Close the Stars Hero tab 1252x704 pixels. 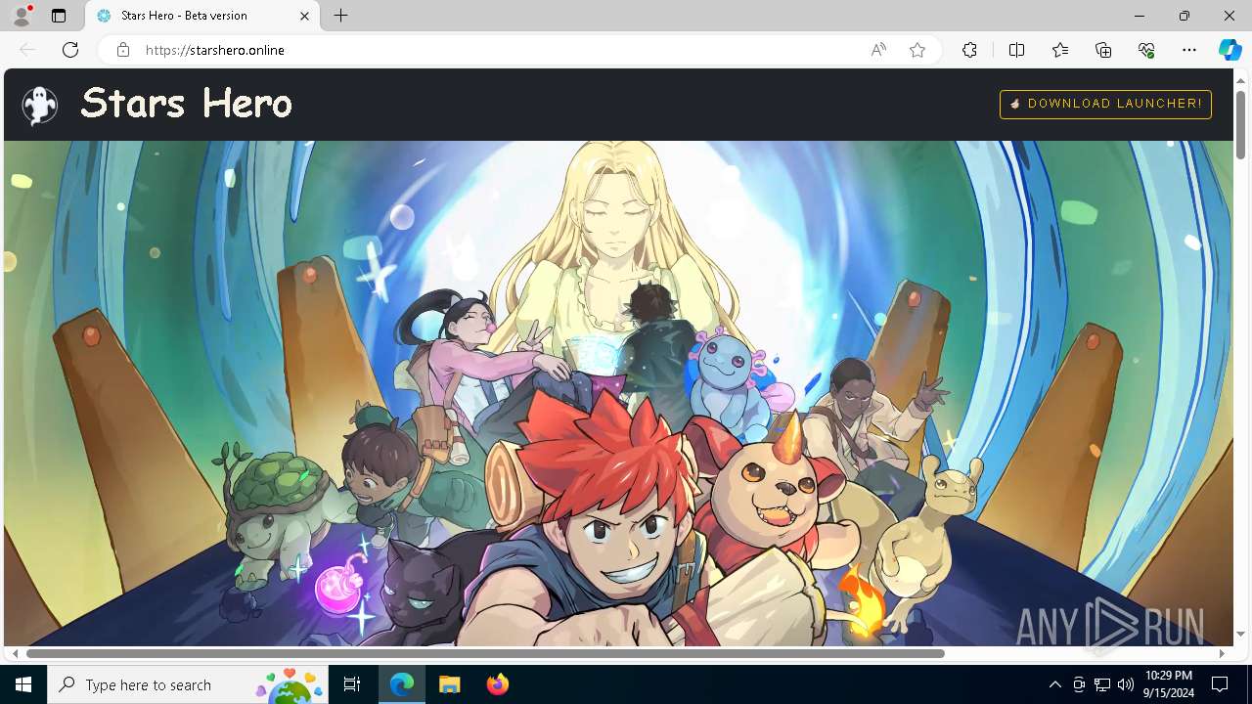click(304, 16)
